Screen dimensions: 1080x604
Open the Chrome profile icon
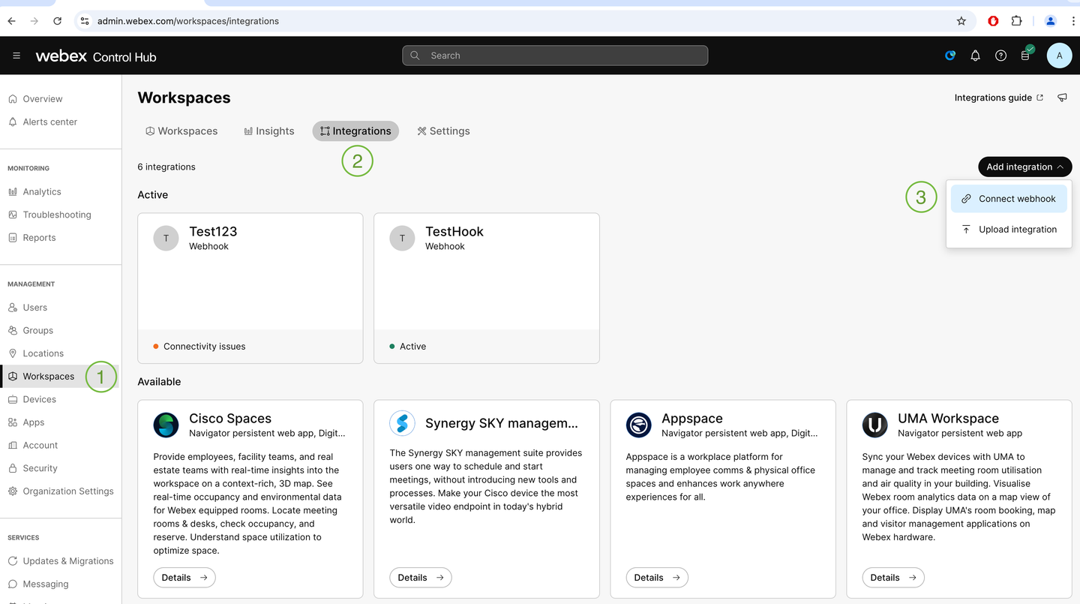pyautogui.click(x=1051, y=21)
